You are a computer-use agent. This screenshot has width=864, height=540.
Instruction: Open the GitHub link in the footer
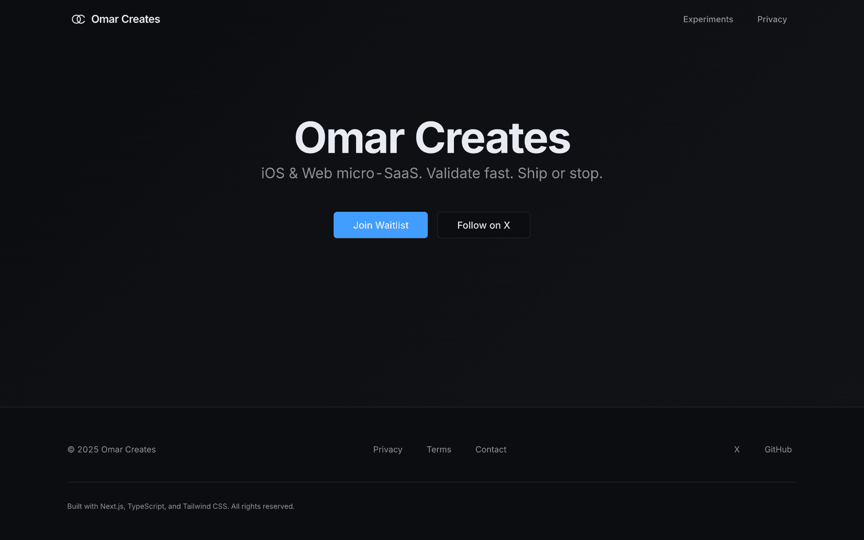(x=778, y=449)
